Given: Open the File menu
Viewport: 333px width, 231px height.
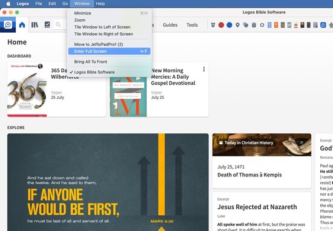Looking at the screenshot, I should click(x=38, y=4).
